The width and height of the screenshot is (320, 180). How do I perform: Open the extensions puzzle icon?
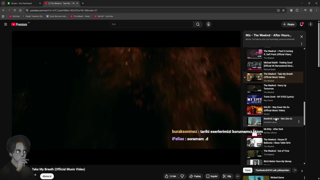(x=297, y=10)
